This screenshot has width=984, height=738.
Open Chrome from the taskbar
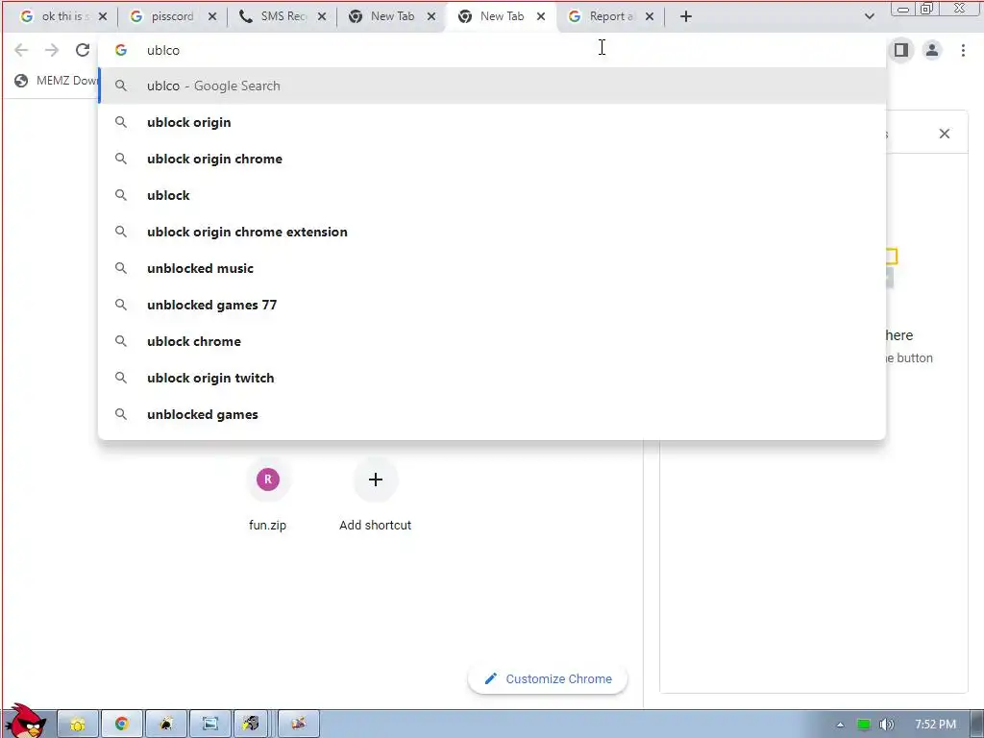coord(122,725)
